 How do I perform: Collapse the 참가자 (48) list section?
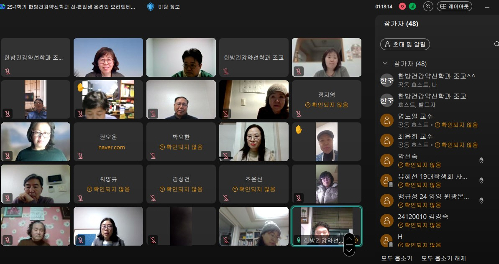click(x=385, y=63)
